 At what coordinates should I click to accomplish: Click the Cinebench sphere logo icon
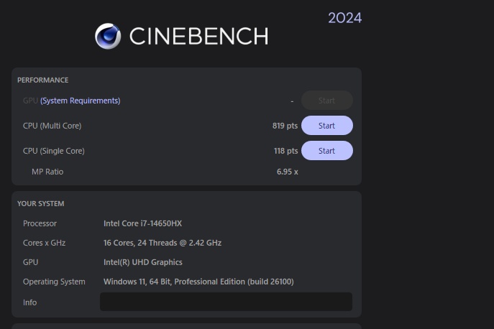[108, 36]
